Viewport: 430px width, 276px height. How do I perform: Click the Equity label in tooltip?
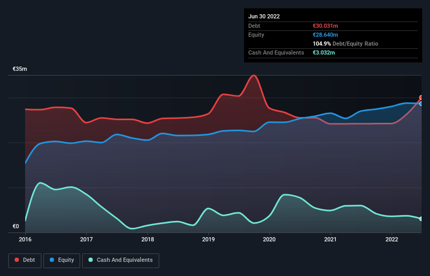(x=256, y=35)
